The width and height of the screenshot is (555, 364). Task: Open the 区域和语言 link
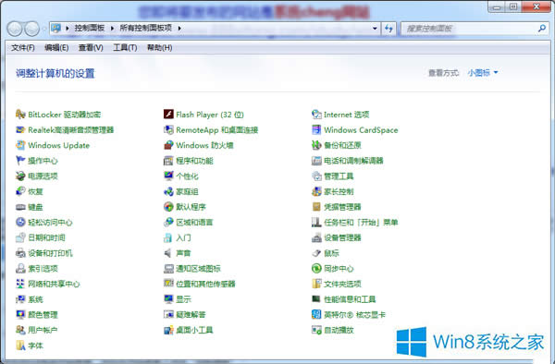(x=194, y=222)
